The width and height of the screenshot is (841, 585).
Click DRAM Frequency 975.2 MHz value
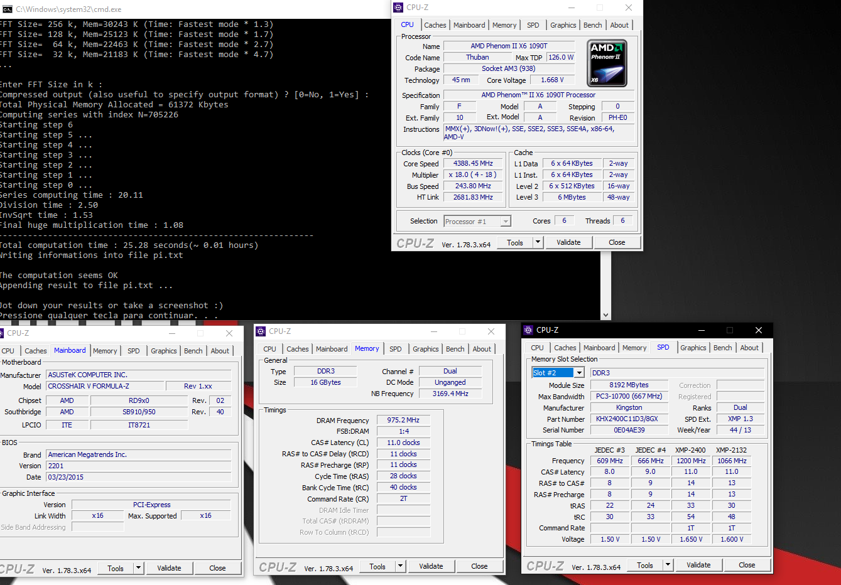(403, 420)
